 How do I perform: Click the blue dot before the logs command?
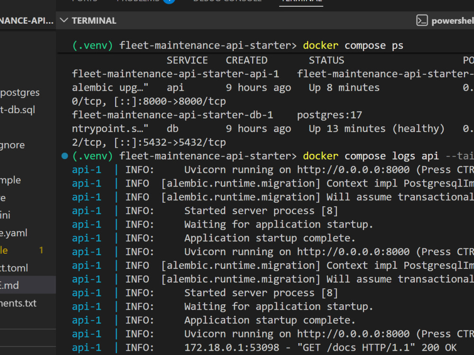tap(64, 156)
